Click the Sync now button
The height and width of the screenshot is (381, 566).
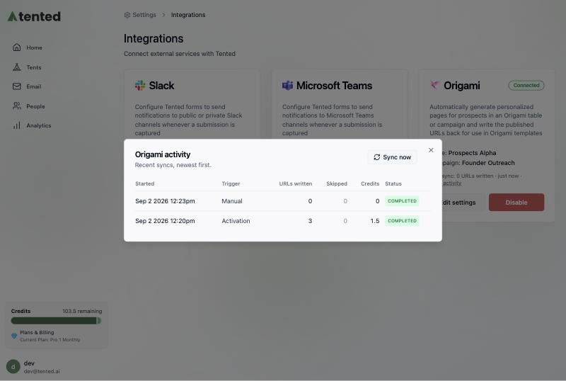(393, 157)
